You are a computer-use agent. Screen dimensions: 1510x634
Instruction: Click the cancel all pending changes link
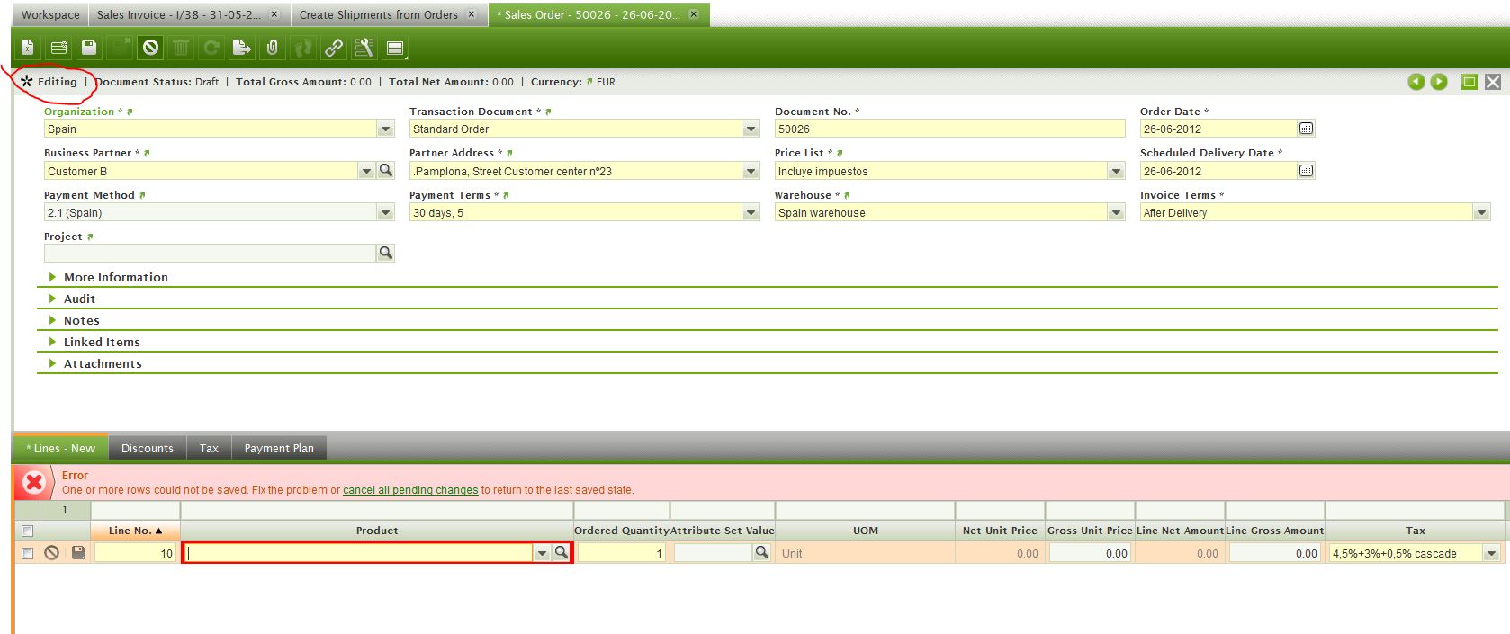pyautogui.click(x=410, y=490)
